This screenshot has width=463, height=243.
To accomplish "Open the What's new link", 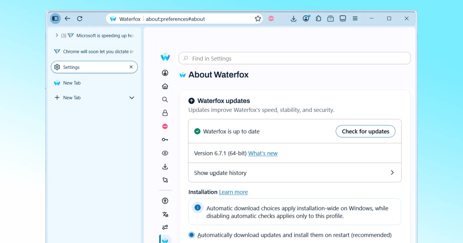I will (263, 153).
